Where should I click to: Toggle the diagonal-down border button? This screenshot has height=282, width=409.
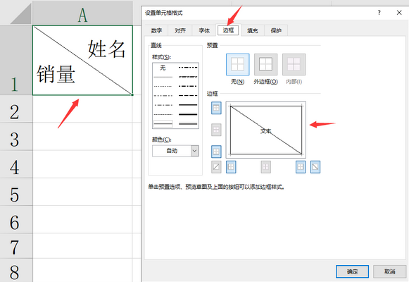coord(315,167)
